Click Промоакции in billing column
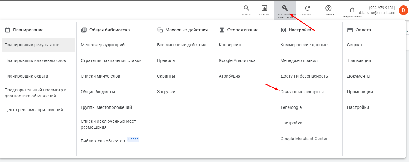409x162 pixels. pyautogui.click(x=360, y=92)
